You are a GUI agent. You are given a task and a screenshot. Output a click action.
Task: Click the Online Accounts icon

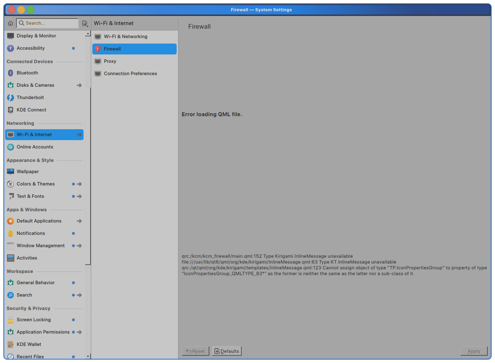[x=11, y=147]
